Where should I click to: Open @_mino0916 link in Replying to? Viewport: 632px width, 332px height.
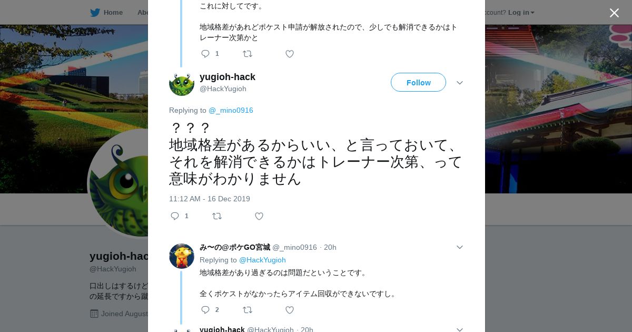231,110
